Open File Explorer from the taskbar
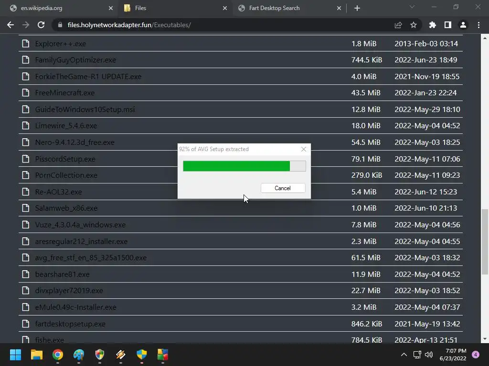This screenshot has width=489, height=366. (x=36, y=355)
